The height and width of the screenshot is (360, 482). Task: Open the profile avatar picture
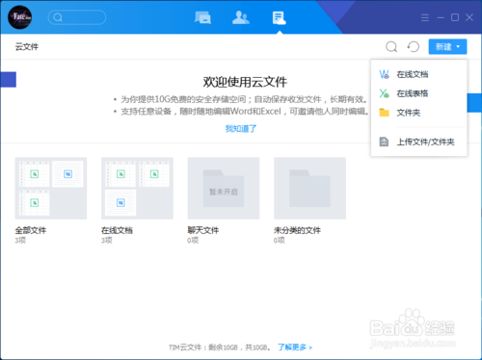click(x=19, y=17)
